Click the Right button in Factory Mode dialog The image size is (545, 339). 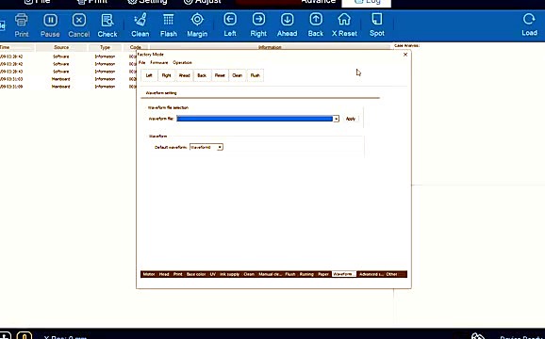point(166,75)
